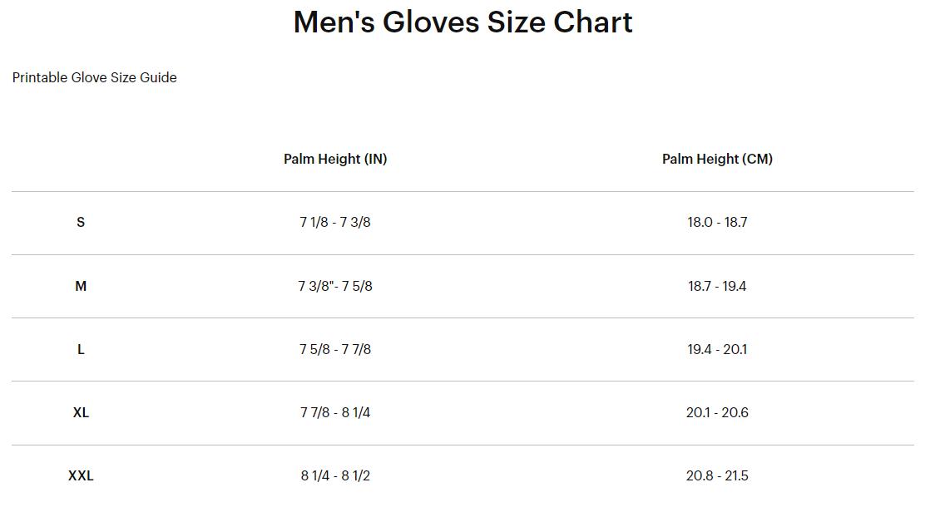Click the L size row label
Image resolution: width=940 pixels, height=507 pixels.
click(81, 349)
